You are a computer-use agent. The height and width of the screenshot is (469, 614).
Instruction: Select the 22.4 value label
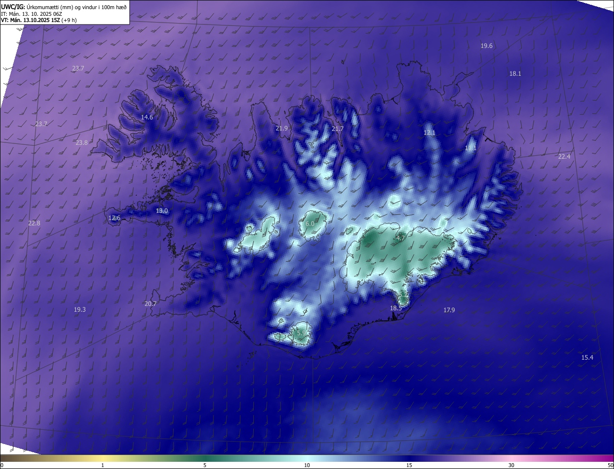(x=564, y=157)
